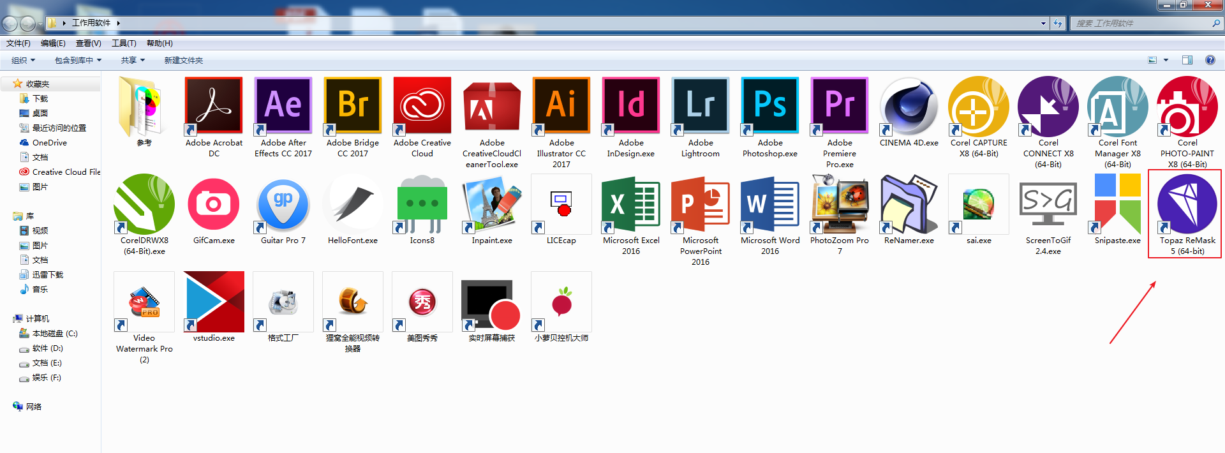The height and width of the screenshot is (453, 1225).
Task: Select Adobe Premiere Pro.exe shortcut
Action: (x=840, y=106)
